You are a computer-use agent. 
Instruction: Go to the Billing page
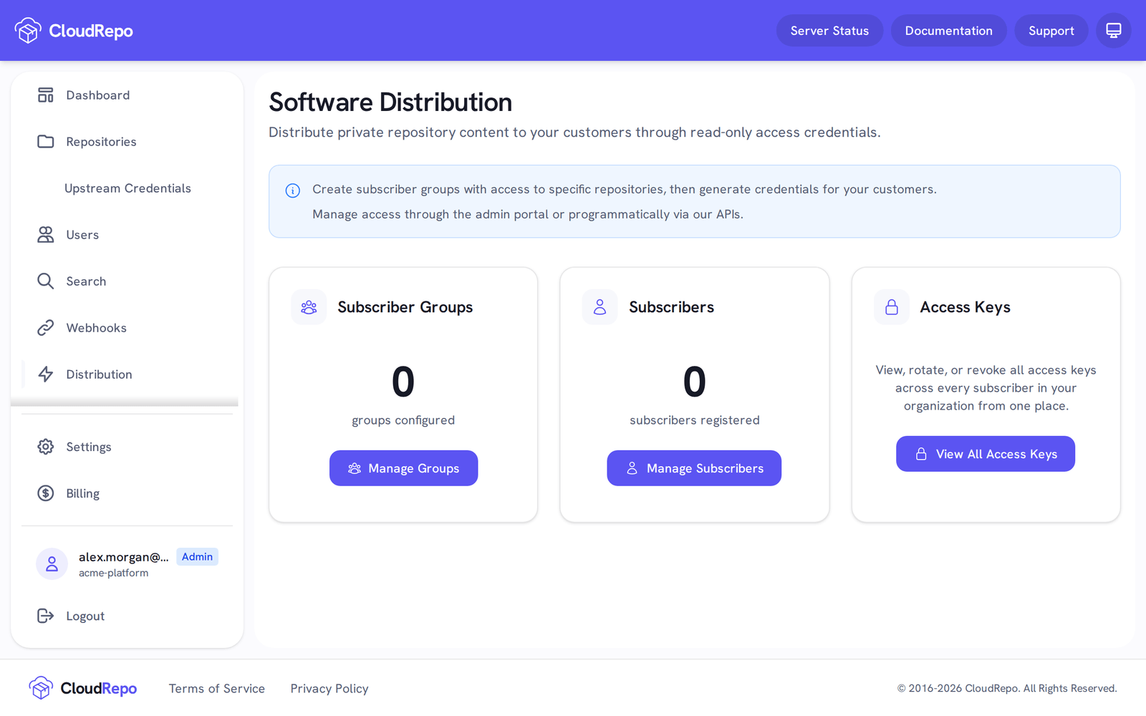pyautogui.click(x=127, y=493)
